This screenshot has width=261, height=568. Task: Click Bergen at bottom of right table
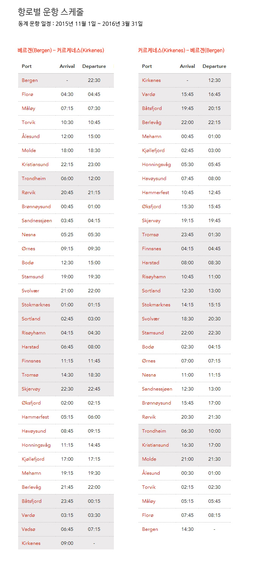click(150, 529)
